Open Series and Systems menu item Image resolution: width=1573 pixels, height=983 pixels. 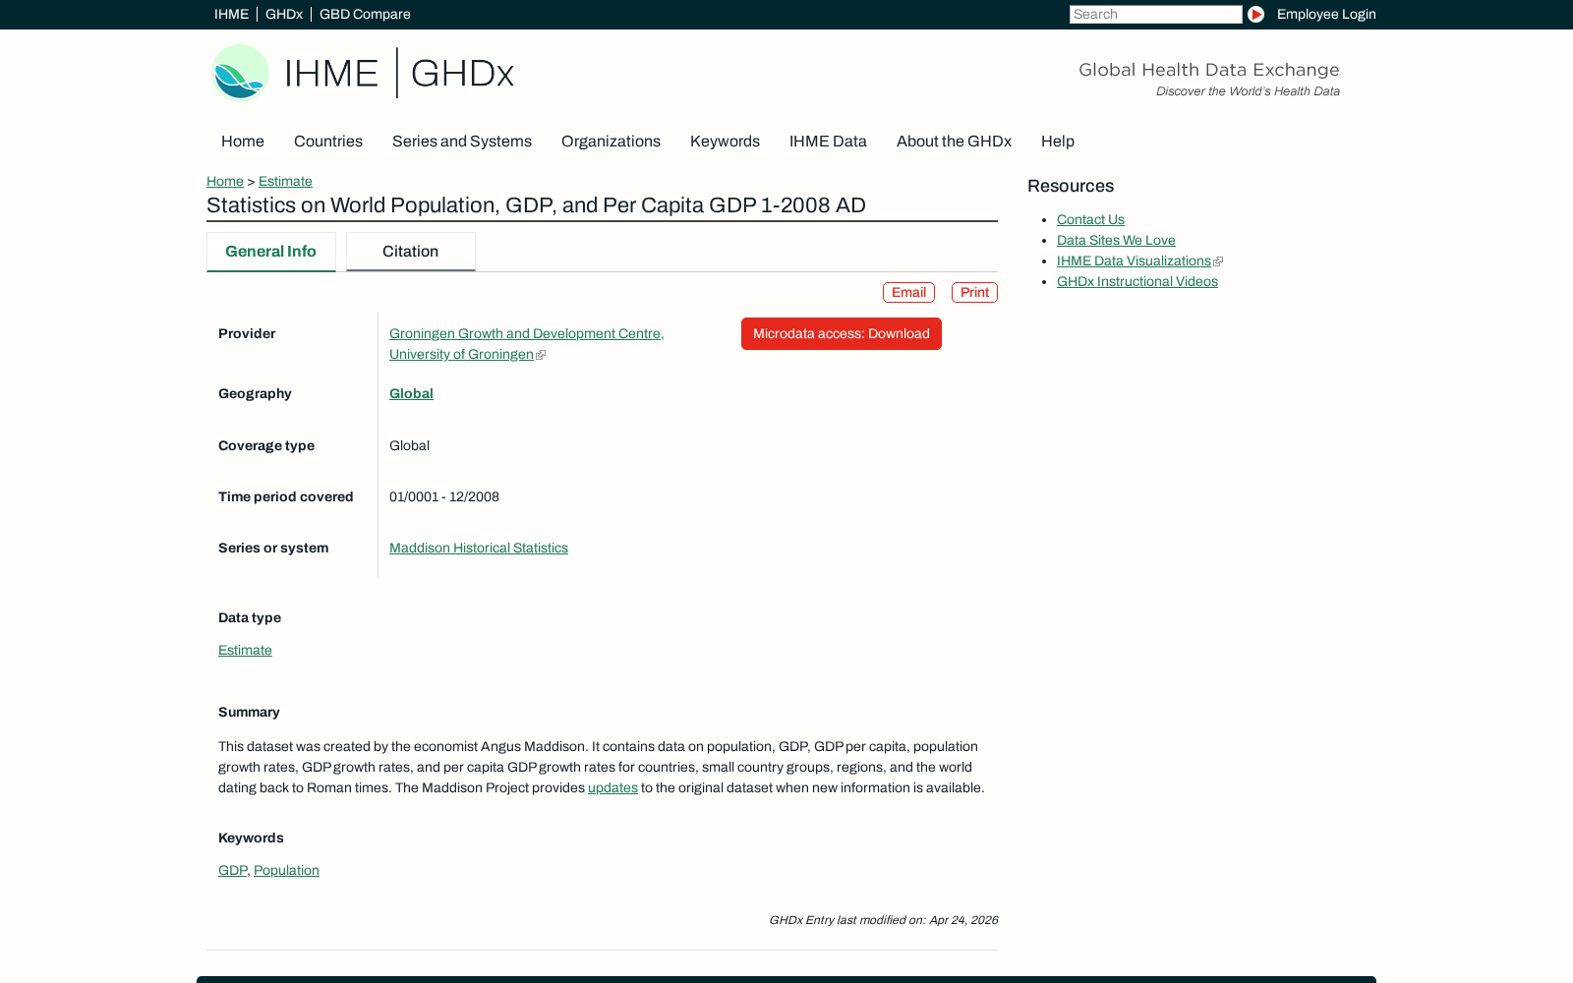click(x=462, y=142)
